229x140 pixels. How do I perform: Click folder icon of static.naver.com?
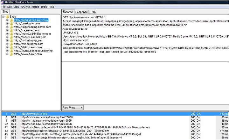pyautogui.click(x=11, y=47)
